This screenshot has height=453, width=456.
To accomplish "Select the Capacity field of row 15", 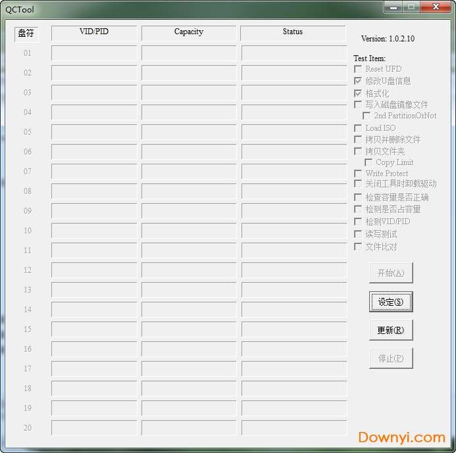I will (x=189, y=329).
